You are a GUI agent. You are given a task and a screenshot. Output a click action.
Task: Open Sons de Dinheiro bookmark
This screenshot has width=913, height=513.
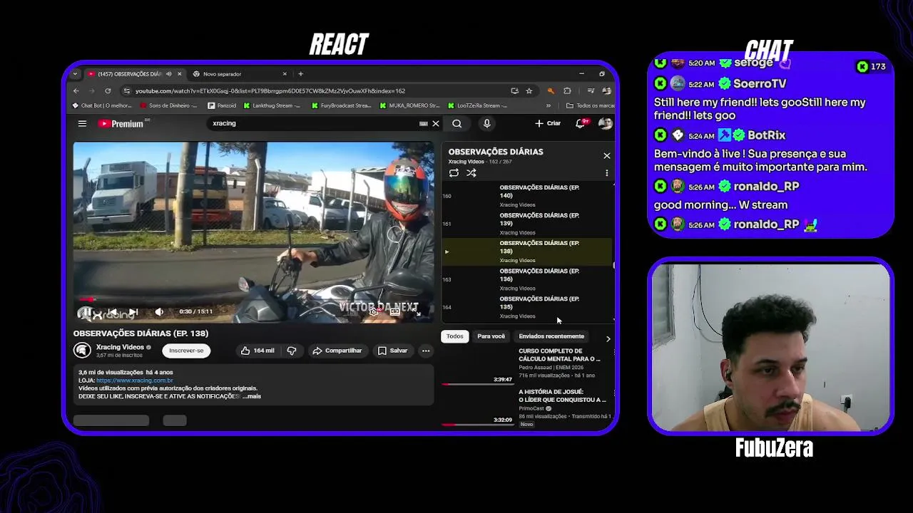point(168,105)
